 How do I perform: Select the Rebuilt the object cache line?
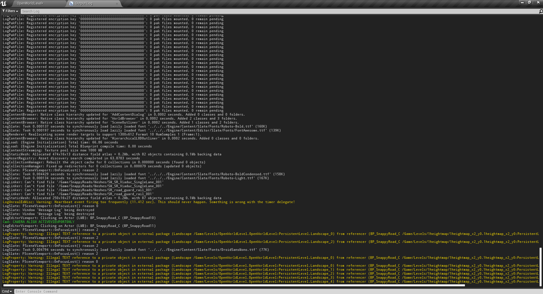click(104, 162)
